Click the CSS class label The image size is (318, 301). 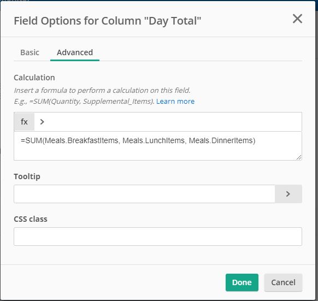(31, 219)
